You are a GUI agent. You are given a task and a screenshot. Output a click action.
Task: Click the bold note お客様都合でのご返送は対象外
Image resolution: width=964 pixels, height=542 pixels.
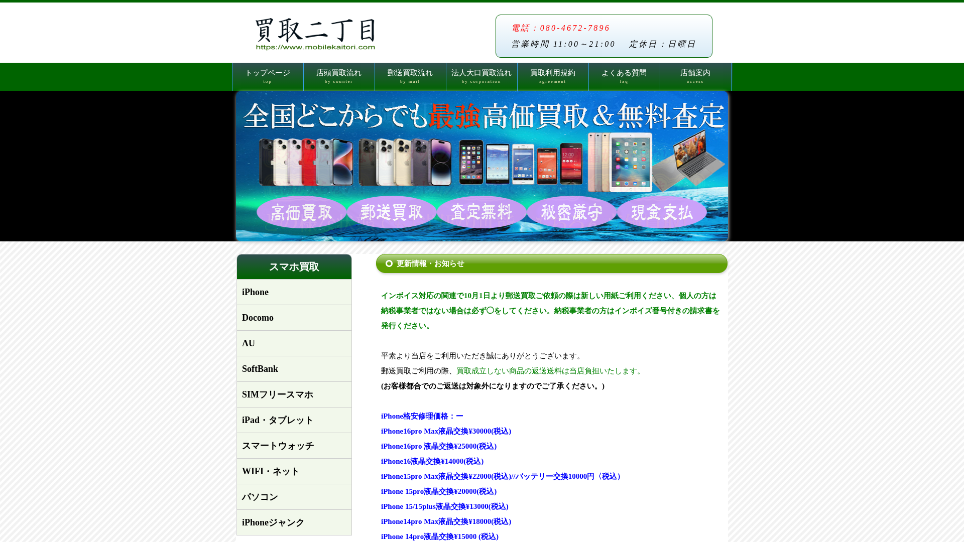tap(493, 386)
